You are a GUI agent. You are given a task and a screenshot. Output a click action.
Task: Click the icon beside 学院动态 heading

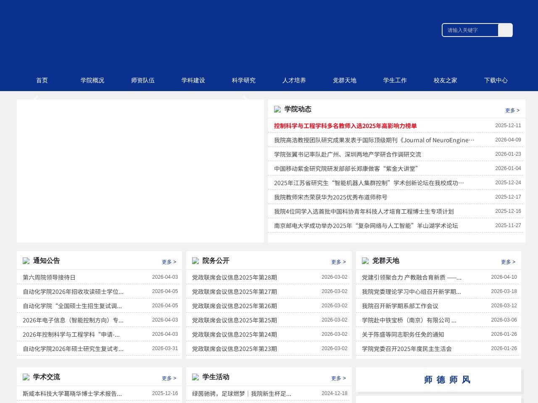tap(277, 109)
